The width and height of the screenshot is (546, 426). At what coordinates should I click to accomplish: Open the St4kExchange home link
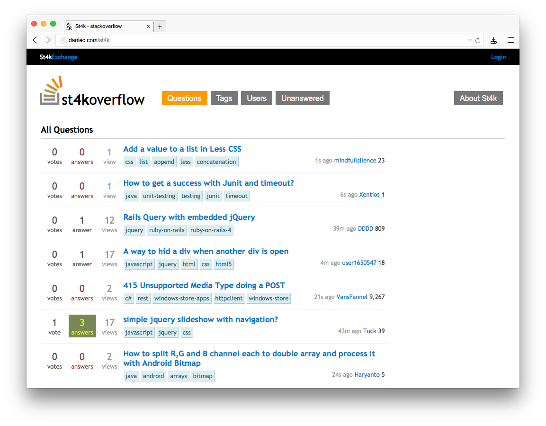58,57
